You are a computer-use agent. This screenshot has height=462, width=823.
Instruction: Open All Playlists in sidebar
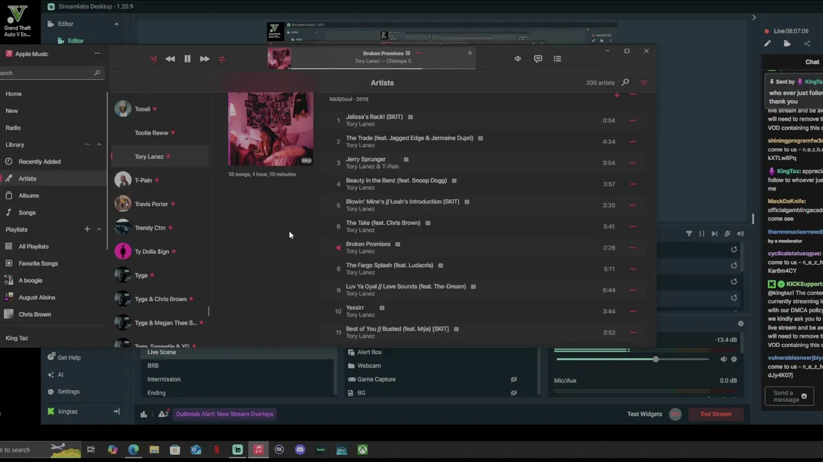[33, 246]
